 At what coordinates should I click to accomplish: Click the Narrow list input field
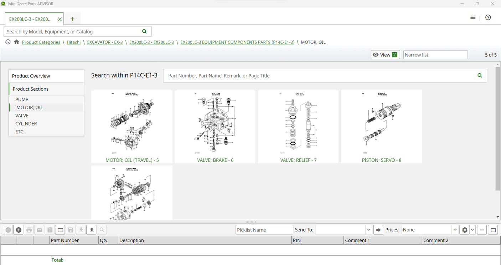tap(435, 55)
